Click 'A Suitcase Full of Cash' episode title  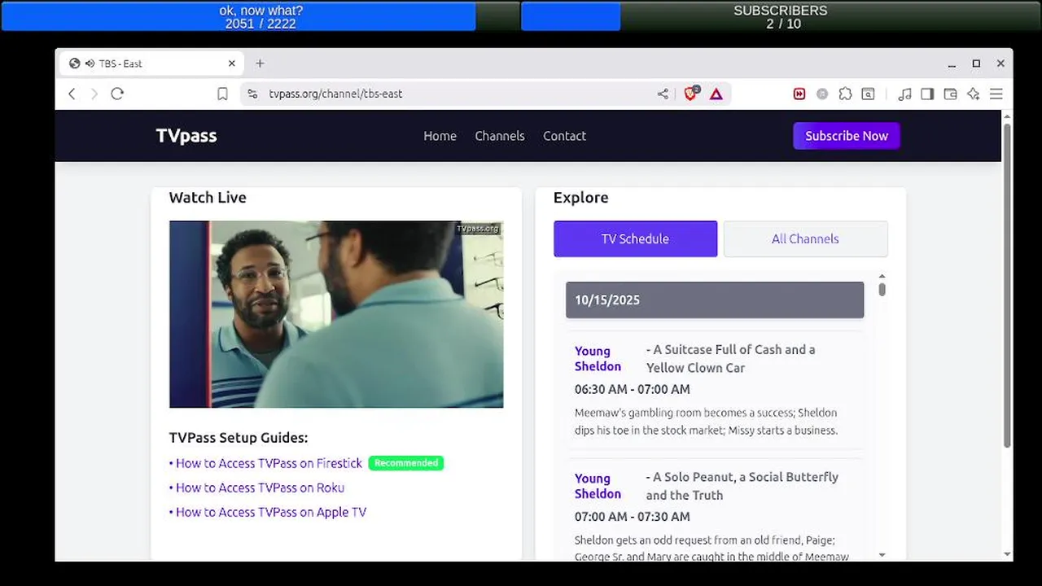click(731, 358)
